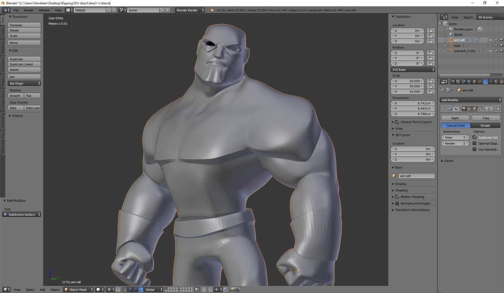The image size is (504, 293).
Task: Open the Add Modifier dropdown
Action: pyautogui.click(x=471, y=100)
